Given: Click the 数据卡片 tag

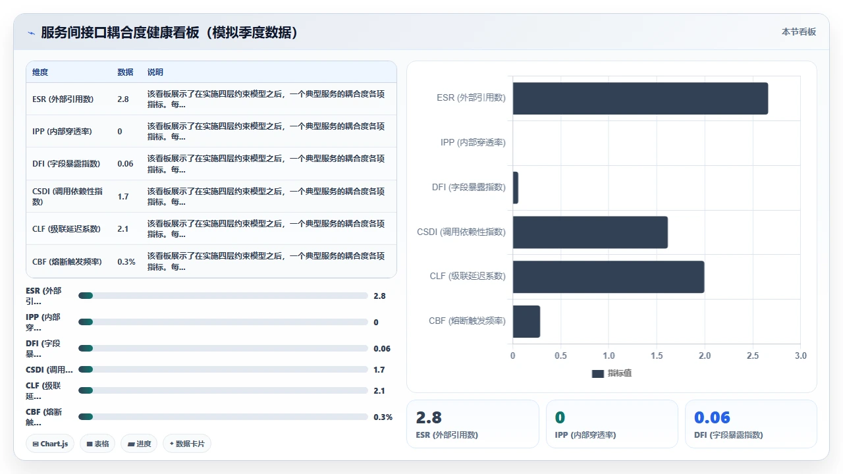Looking at the screenshot, I should click(x=187, y=444).
